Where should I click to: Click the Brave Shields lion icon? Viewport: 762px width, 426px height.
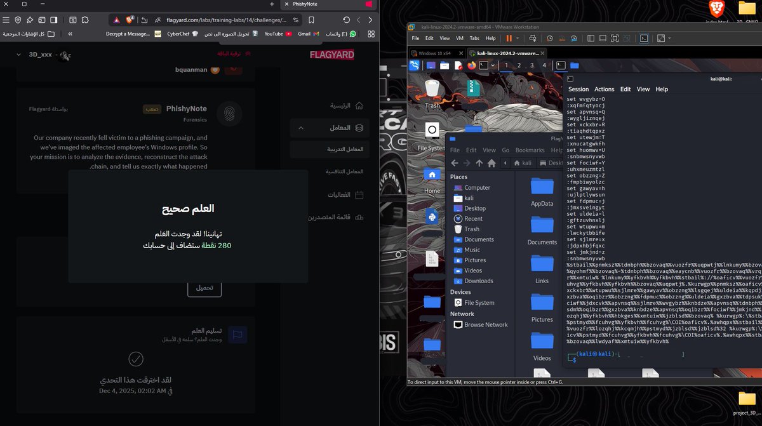[x=129, y=20]
